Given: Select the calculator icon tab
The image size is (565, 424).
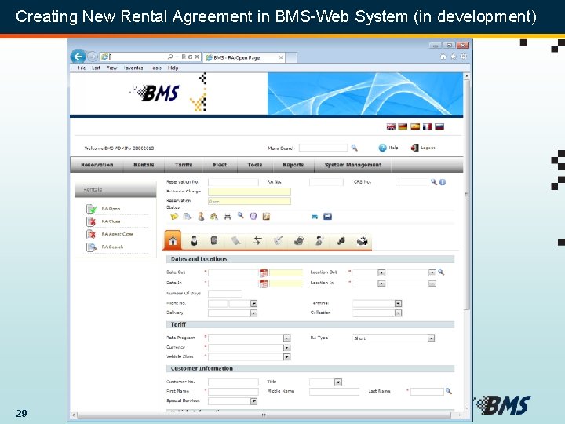Looking at the screenshot, I should click(x=214, y=240).
